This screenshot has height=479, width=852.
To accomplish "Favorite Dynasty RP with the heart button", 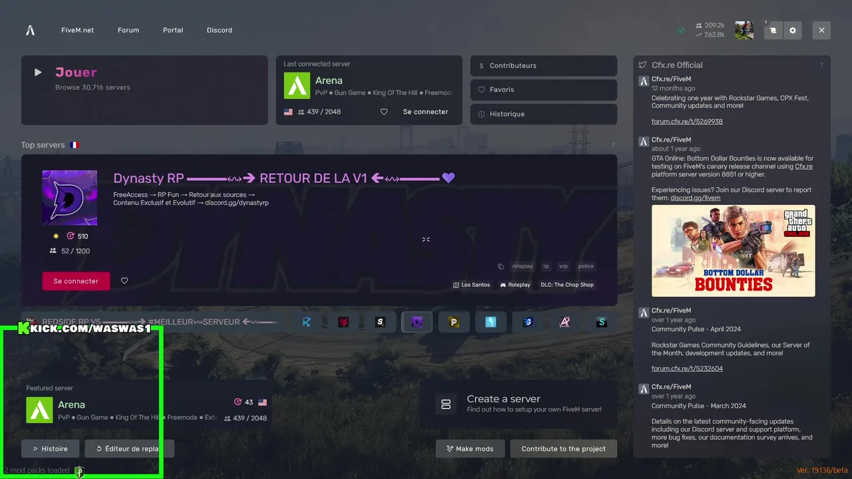I will pos(124,281).
